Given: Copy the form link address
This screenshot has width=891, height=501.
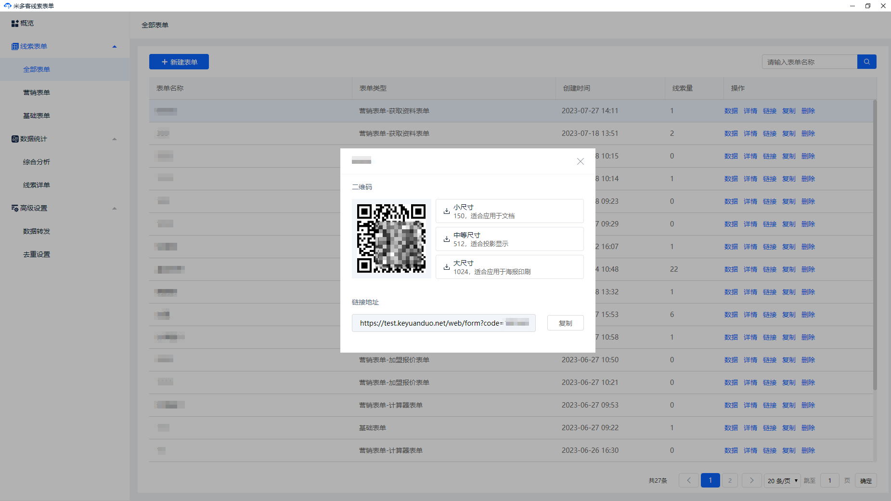Looking at the screenshot, I should point(565,323).
